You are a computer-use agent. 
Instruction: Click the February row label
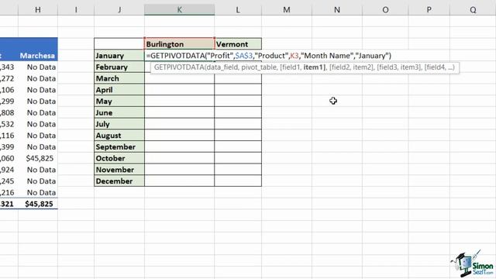(119, 67)
